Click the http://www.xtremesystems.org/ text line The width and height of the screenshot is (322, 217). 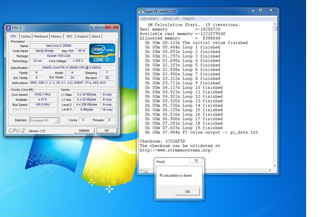pyautogui.click(x=176, y=150)
